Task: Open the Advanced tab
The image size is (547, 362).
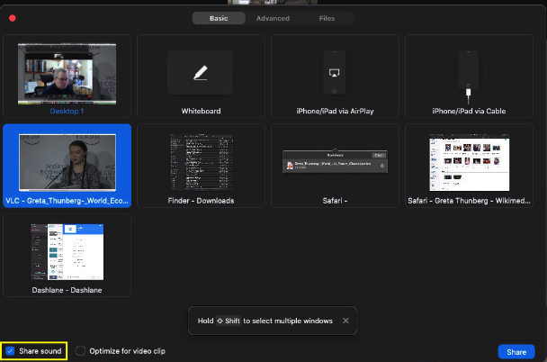Action: 273,18
